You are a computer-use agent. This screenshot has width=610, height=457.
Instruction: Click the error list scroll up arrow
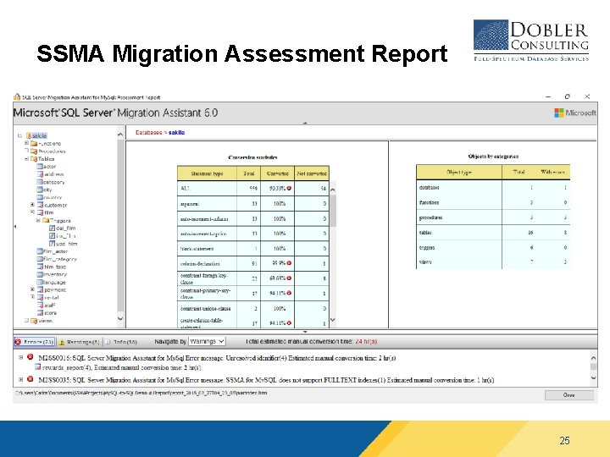[x=593, y=358]
